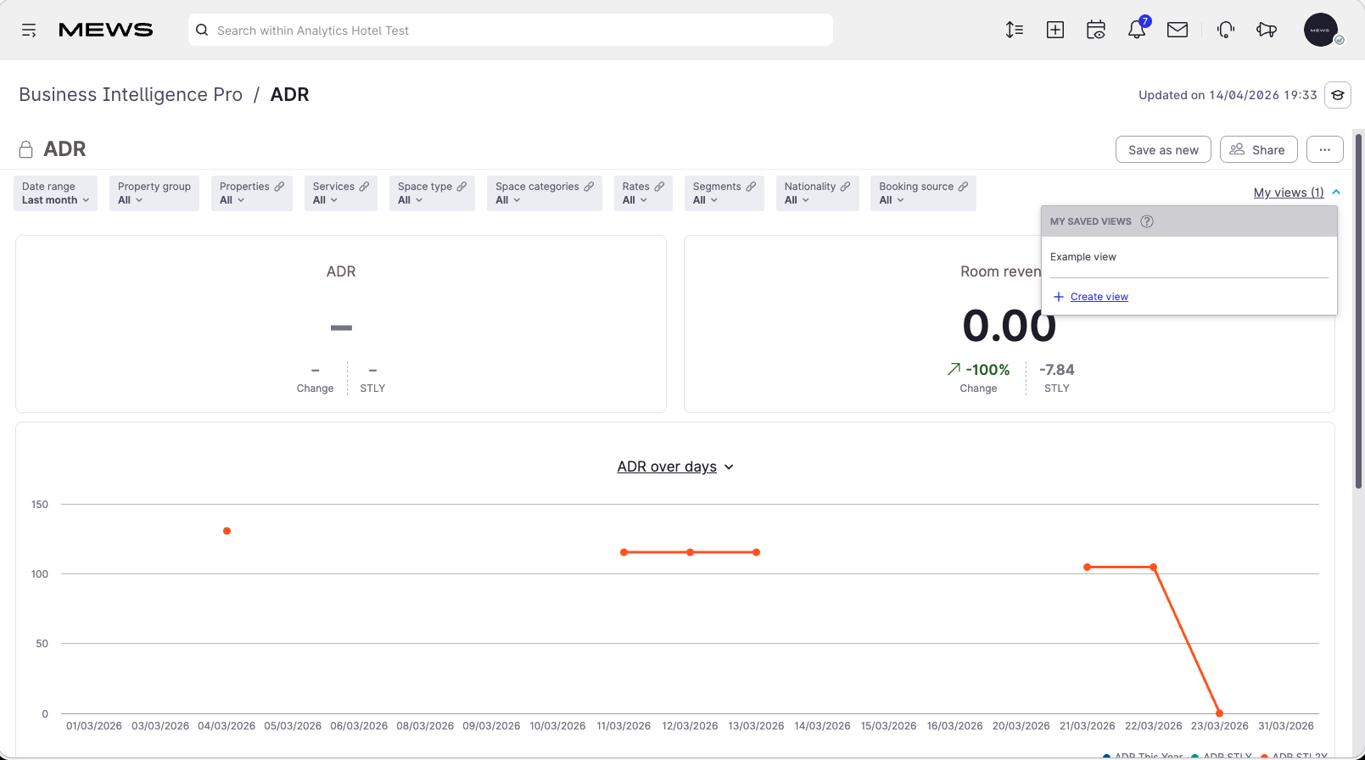The width and height of the screenshot is (1365, 760).
Task: Click the chart point at 12/03/2026
Action: (691, 552)
